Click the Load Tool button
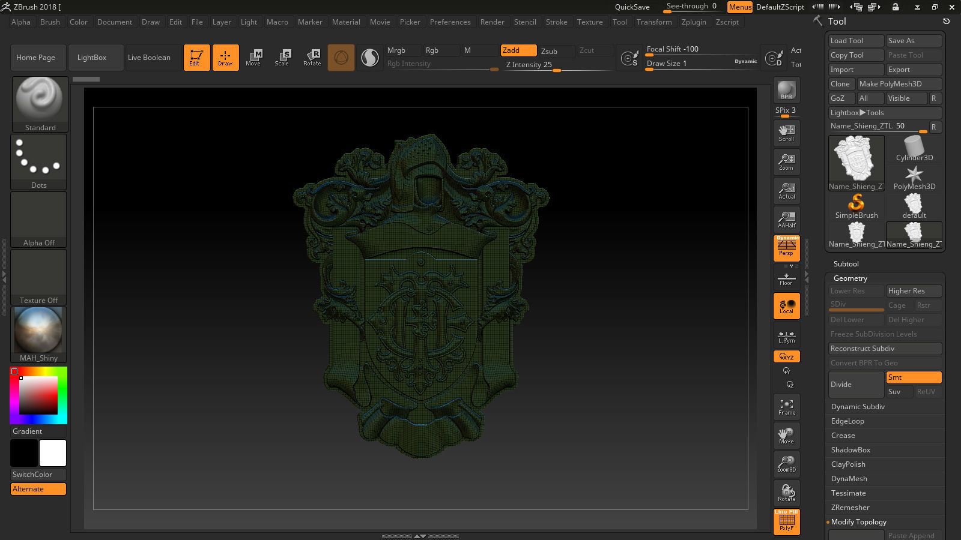The height and width of the screenshot is (540, 961). (856, 41)
